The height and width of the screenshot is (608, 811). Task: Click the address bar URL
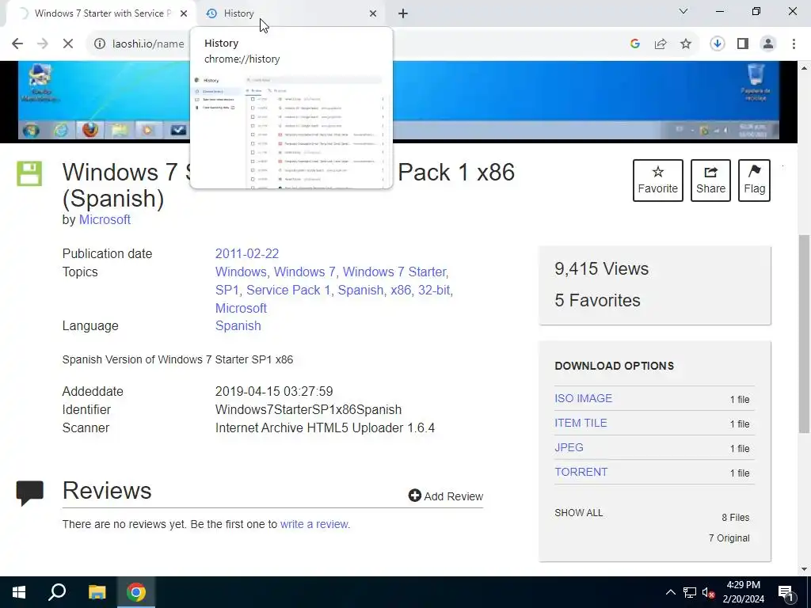tap(148, 44)
